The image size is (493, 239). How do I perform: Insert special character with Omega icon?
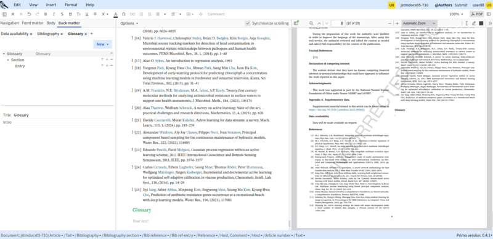coord(124,14)
